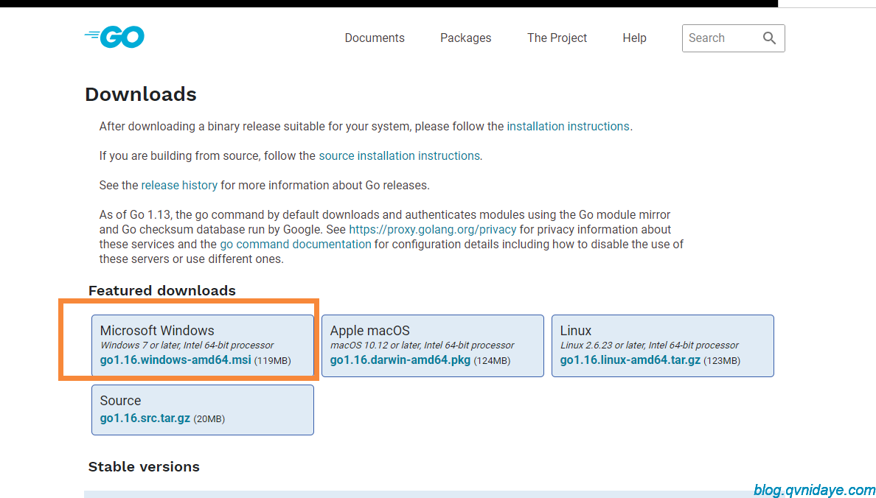This screenshot has height=498, width=876.
Task: Click the Stable versions heading
Action: point(144,467)
